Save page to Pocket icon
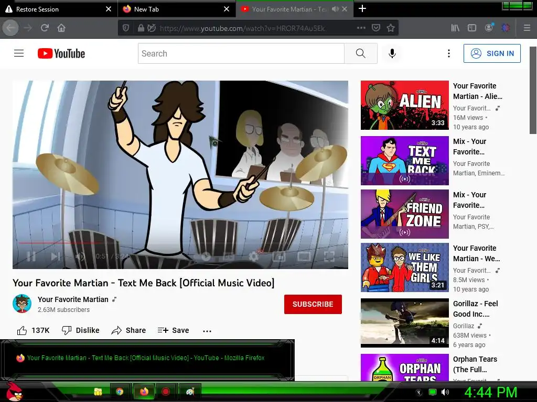537x402 pixels. pyautogui.click(x=375, y=28)
